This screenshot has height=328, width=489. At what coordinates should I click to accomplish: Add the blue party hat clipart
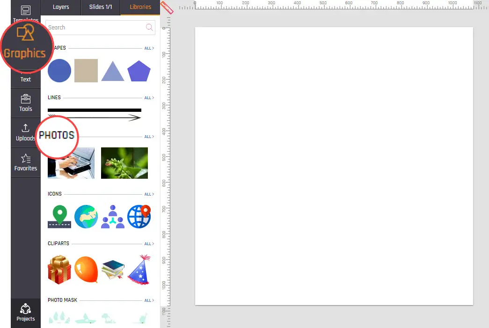point(139,270)
